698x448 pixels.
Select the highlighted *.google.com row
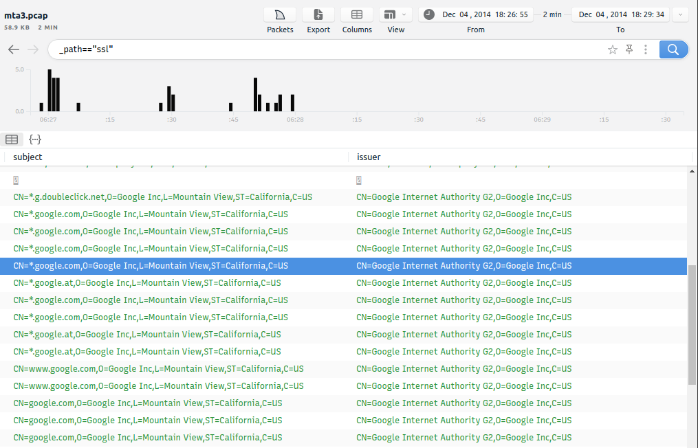342,266
